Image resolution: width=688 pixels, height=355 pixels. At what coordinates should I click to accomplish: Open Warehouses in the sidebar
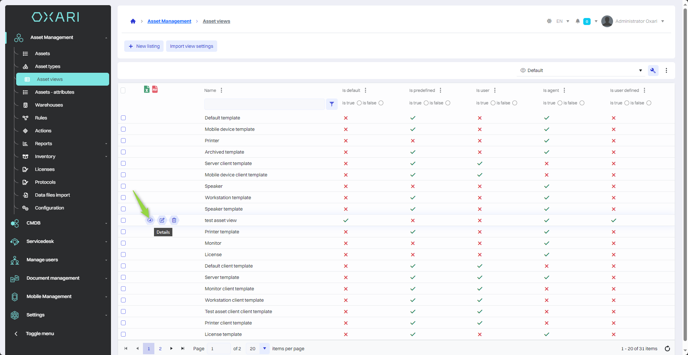coord(49,105)
